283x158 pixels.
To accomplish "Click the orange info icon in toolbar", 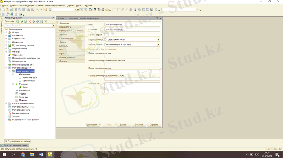I will click(107, 10).
